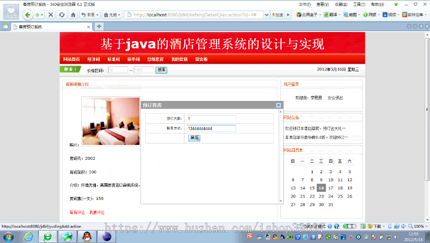Click the 恢复 restore toolbar button
Image resolution: width=430 pixels, height=243 pixels.
(x=89, y=15)
